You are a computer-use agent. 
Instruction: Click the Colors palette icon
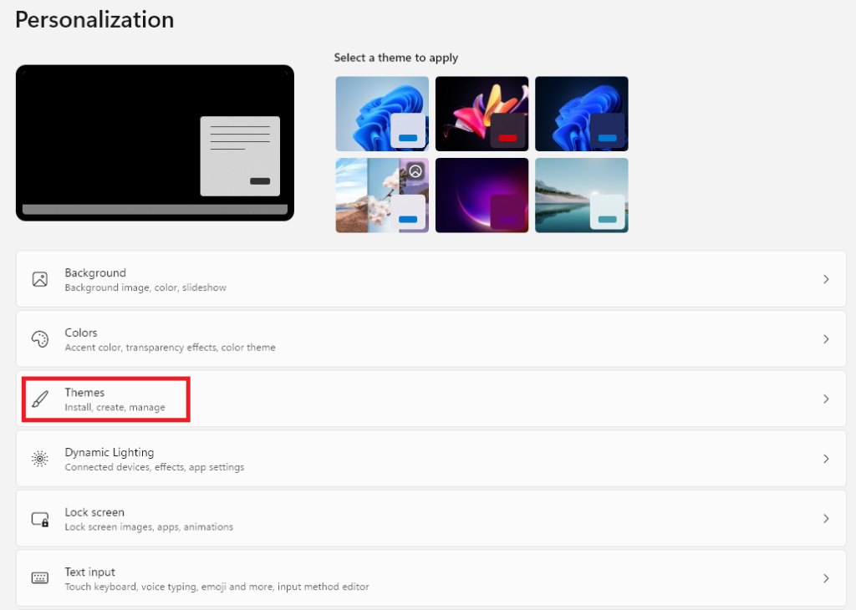[40, 338]
